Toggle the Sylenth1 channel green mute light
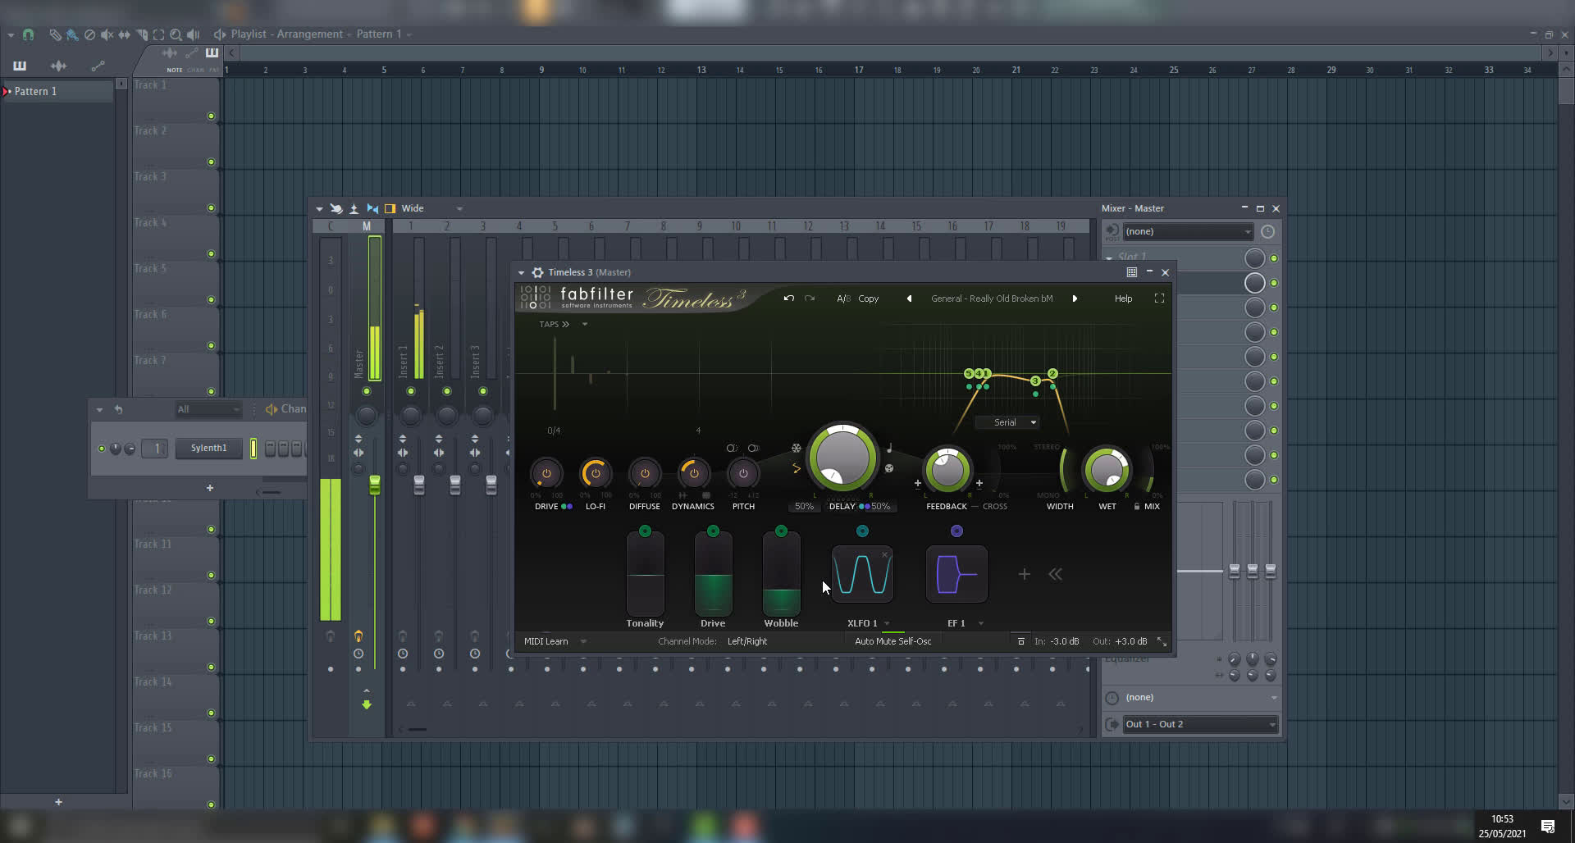 [102, 449]
